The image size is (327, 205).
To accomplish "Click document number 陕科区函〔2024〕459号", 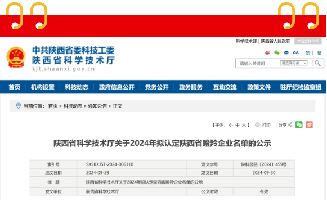I will (x=264, y=164).
